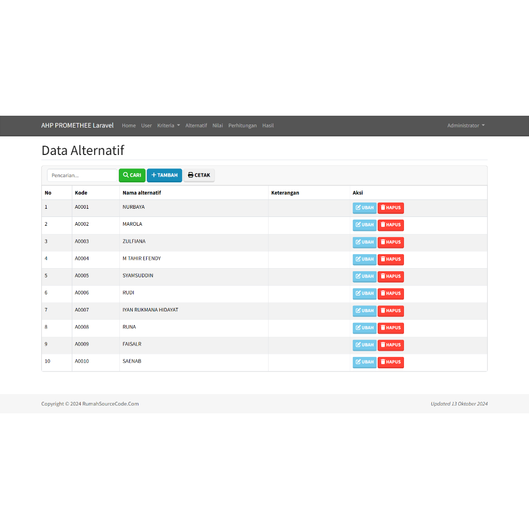
Task: Click the trash icon to delete MAROLA
Action: tap(382, 225)
